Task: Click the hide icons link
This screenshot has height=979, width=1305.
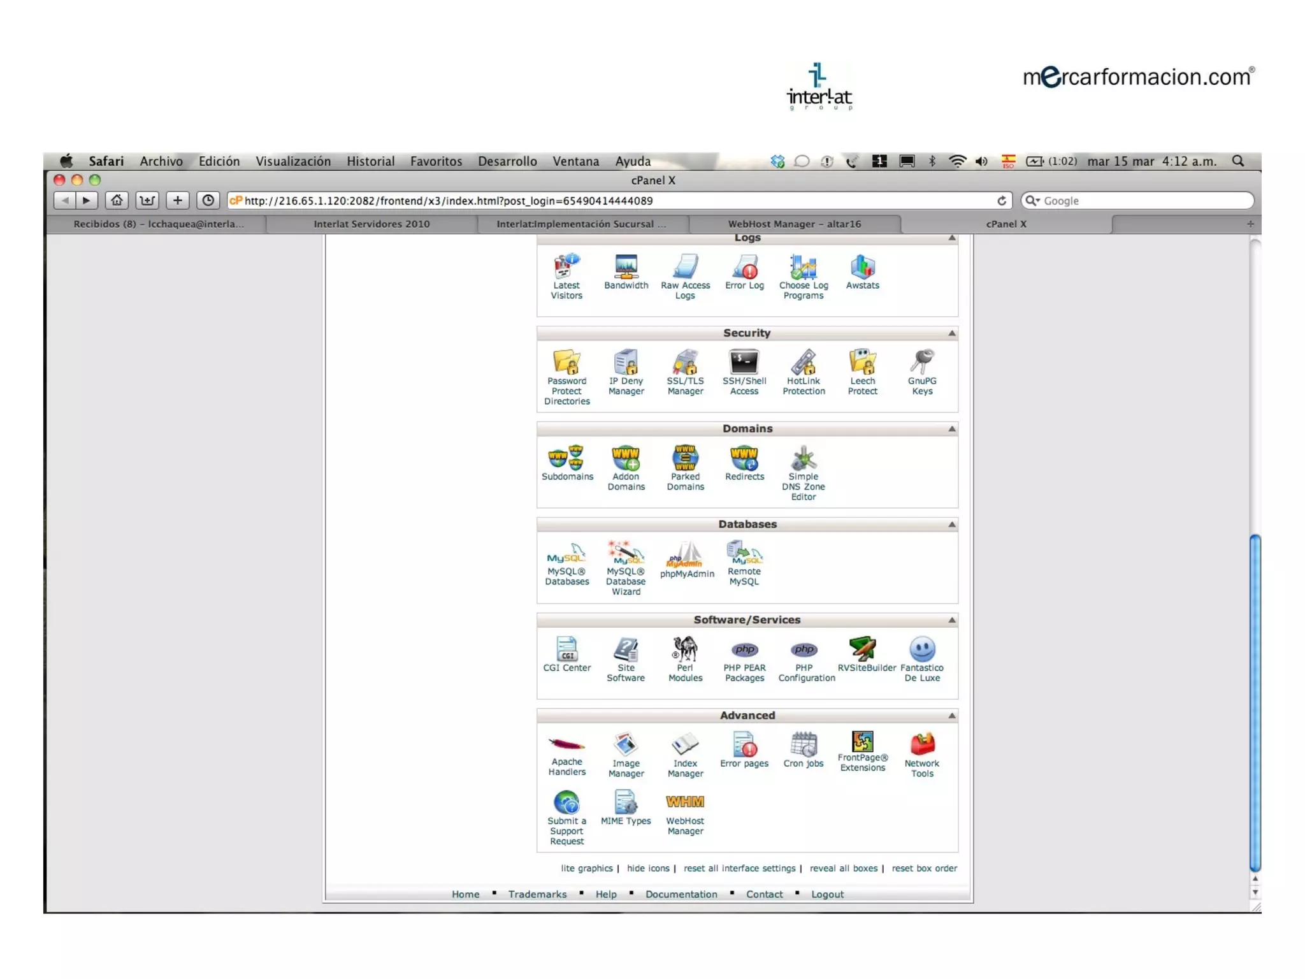Action: tap(647, 868)
